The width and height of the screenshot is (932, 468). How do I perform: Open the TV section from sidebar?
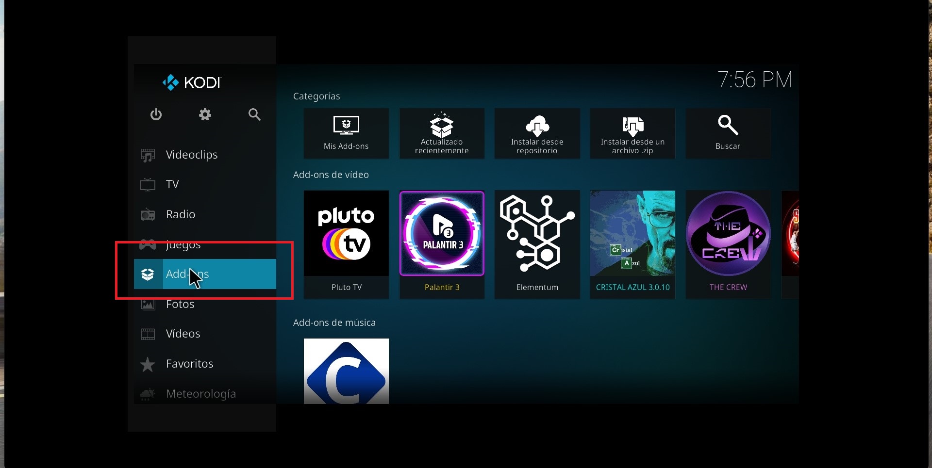click(172, 184)
